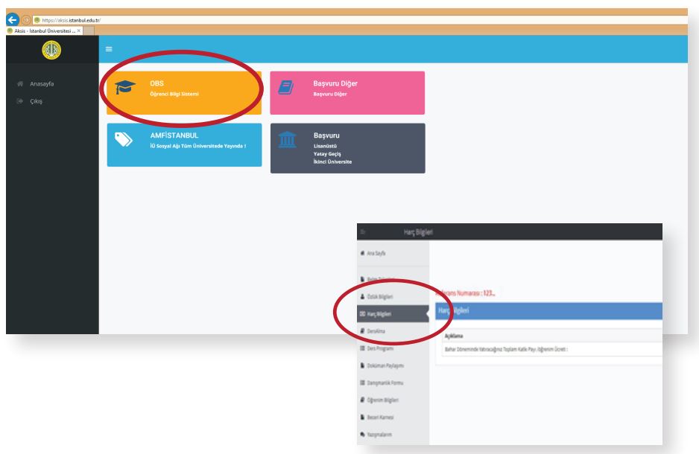The image size is (699, 454).
Task: Go to Anasayfa in the dark sidebar
Action: tap(42, 83)
